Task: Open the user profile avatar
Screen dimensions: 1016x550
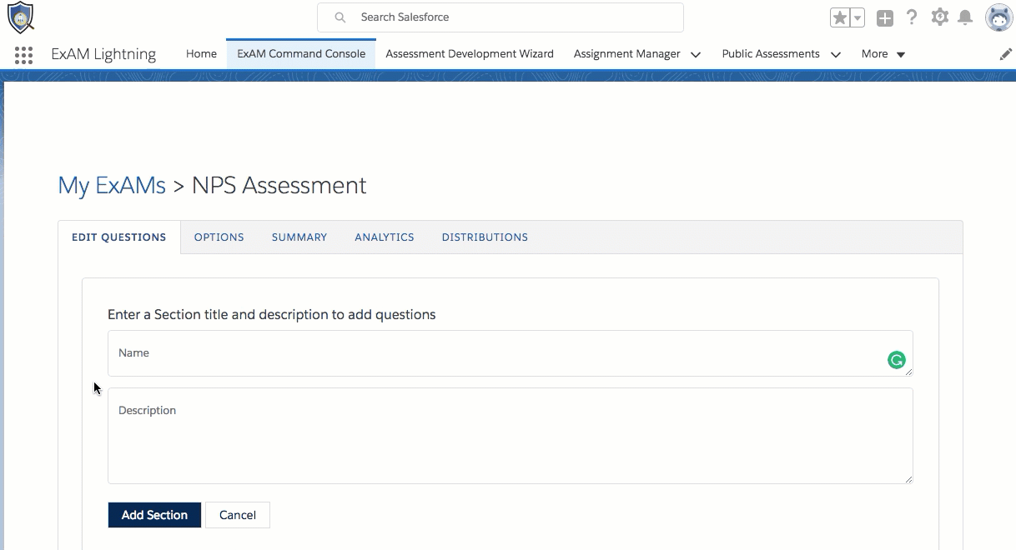Action: (998, 17)
